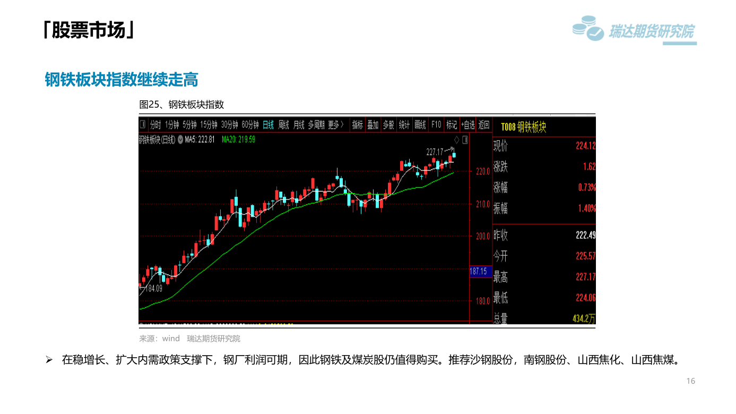Click the 标记 mark button
Viewport: 736px width, 414px height.
pos(452,125)
